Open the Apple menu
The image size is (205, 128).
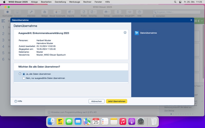[x=4, y=2]
